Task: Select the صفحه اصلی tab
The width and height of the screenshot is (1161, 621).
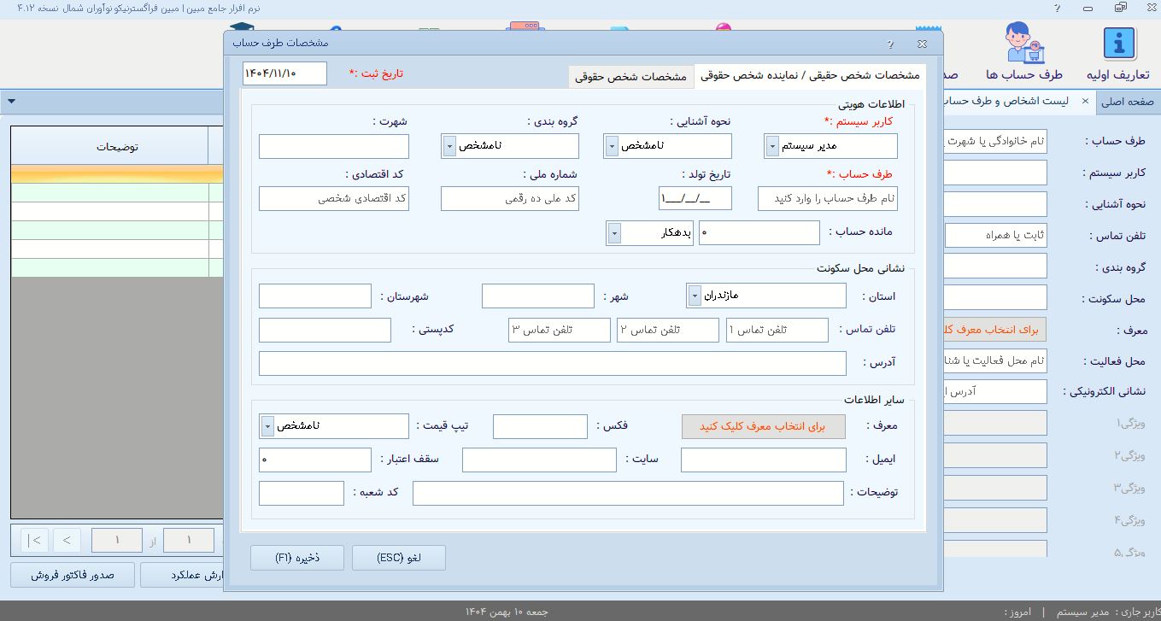Action: pyautogui.click(x=1127, y=102)
